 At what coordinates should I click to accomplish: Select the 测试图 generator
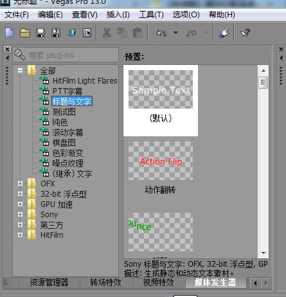click(x=64, y=112)
